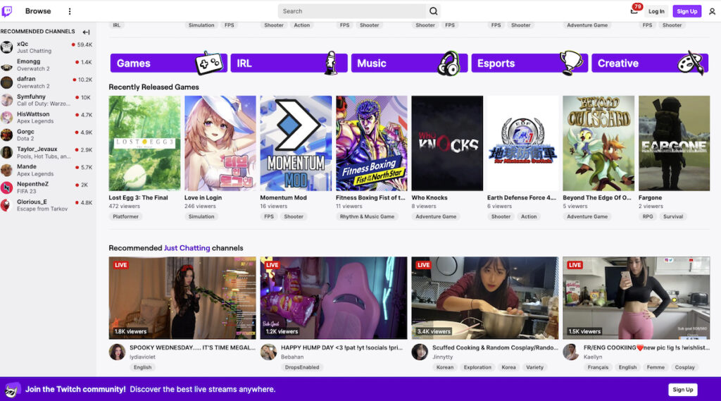
Task: Click the Twitch mascot icon in banner
Action: [13, 390]
